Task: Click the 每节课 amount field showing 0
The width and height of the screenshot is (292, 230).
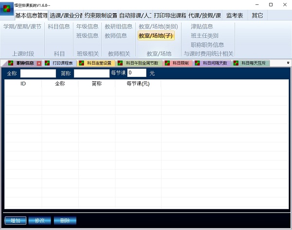Action: click(137, 73)
